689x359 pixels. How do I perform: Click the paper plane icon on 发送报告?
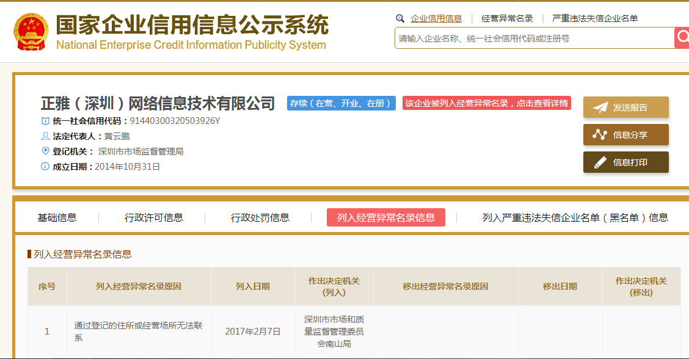pyautogui.click(x=600, y=107)
